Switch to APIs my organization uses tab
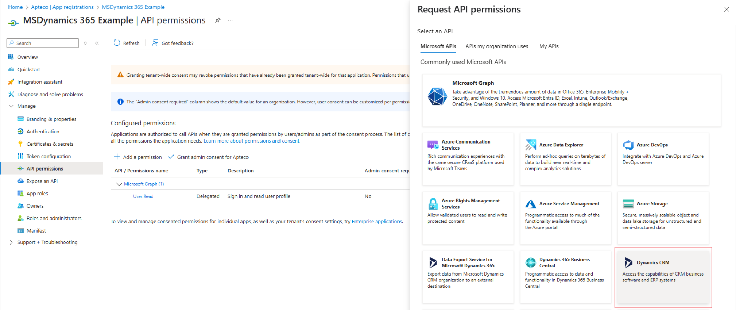The image size is (736, 310). (497, 46)
